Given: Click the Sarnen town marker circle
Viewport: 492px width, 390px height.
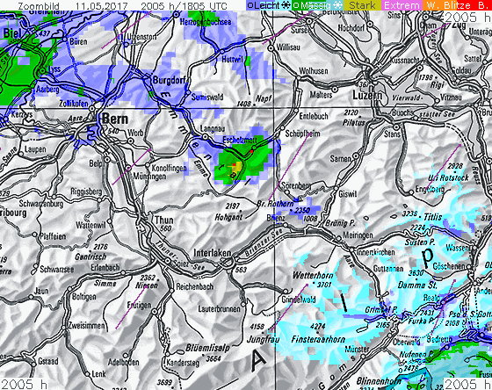Looking at the screenshot, I should pos(356,155).
